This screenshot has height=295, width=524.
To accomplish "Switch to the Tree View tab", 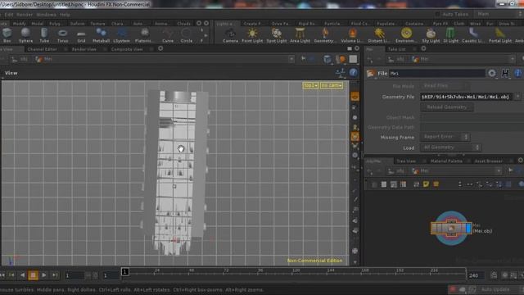I will coord(406,161).
